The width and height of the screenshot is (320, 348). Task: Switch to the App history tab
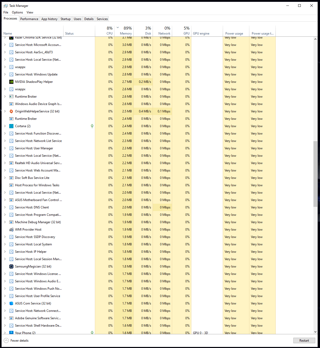tap(49, 19)
